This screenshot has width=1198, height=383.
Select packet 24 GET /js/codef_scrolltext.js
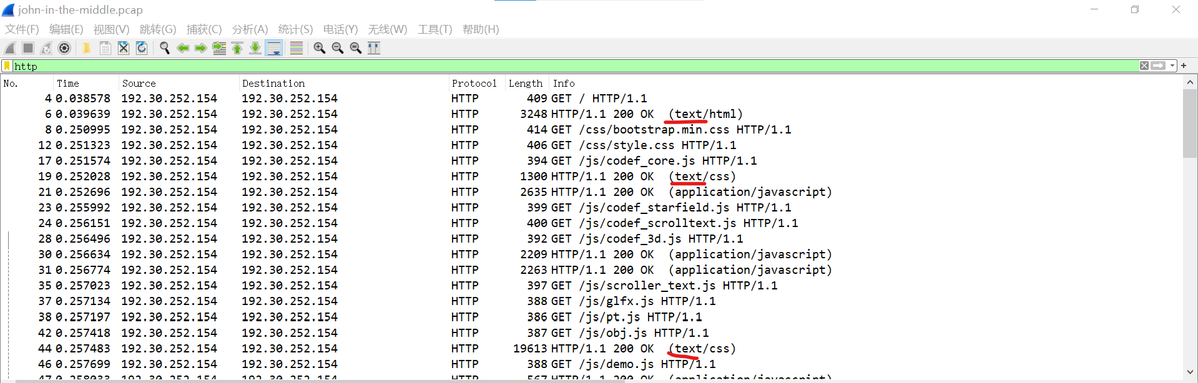(x=591, y=223)
